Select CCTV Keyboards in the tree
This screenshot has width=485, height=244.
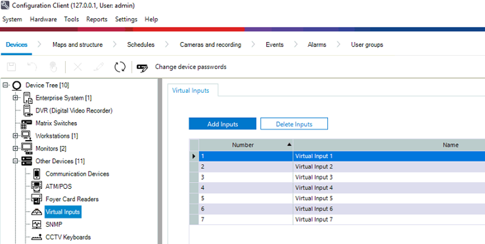click(x=68, y=237)
